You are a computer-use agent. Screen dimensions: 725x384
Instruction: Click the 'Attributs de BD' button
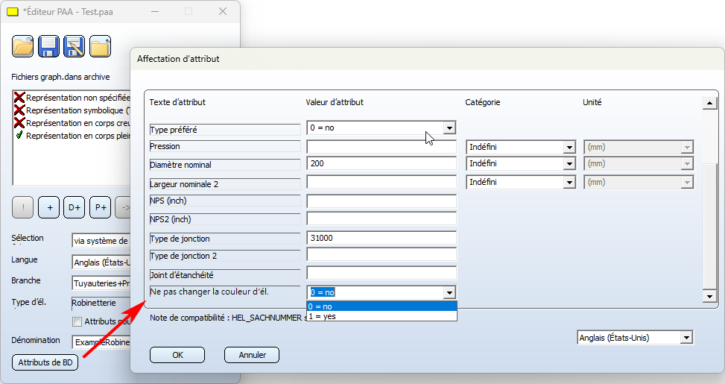tap(43, 362)
